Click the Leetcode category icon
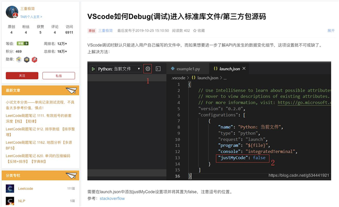Image resolution: width=339 pixels, height=207 pixels. (x=10, y=189)
